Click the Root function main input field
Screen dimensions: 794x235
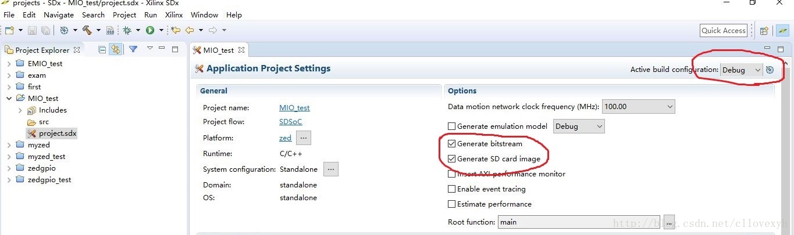579,222
